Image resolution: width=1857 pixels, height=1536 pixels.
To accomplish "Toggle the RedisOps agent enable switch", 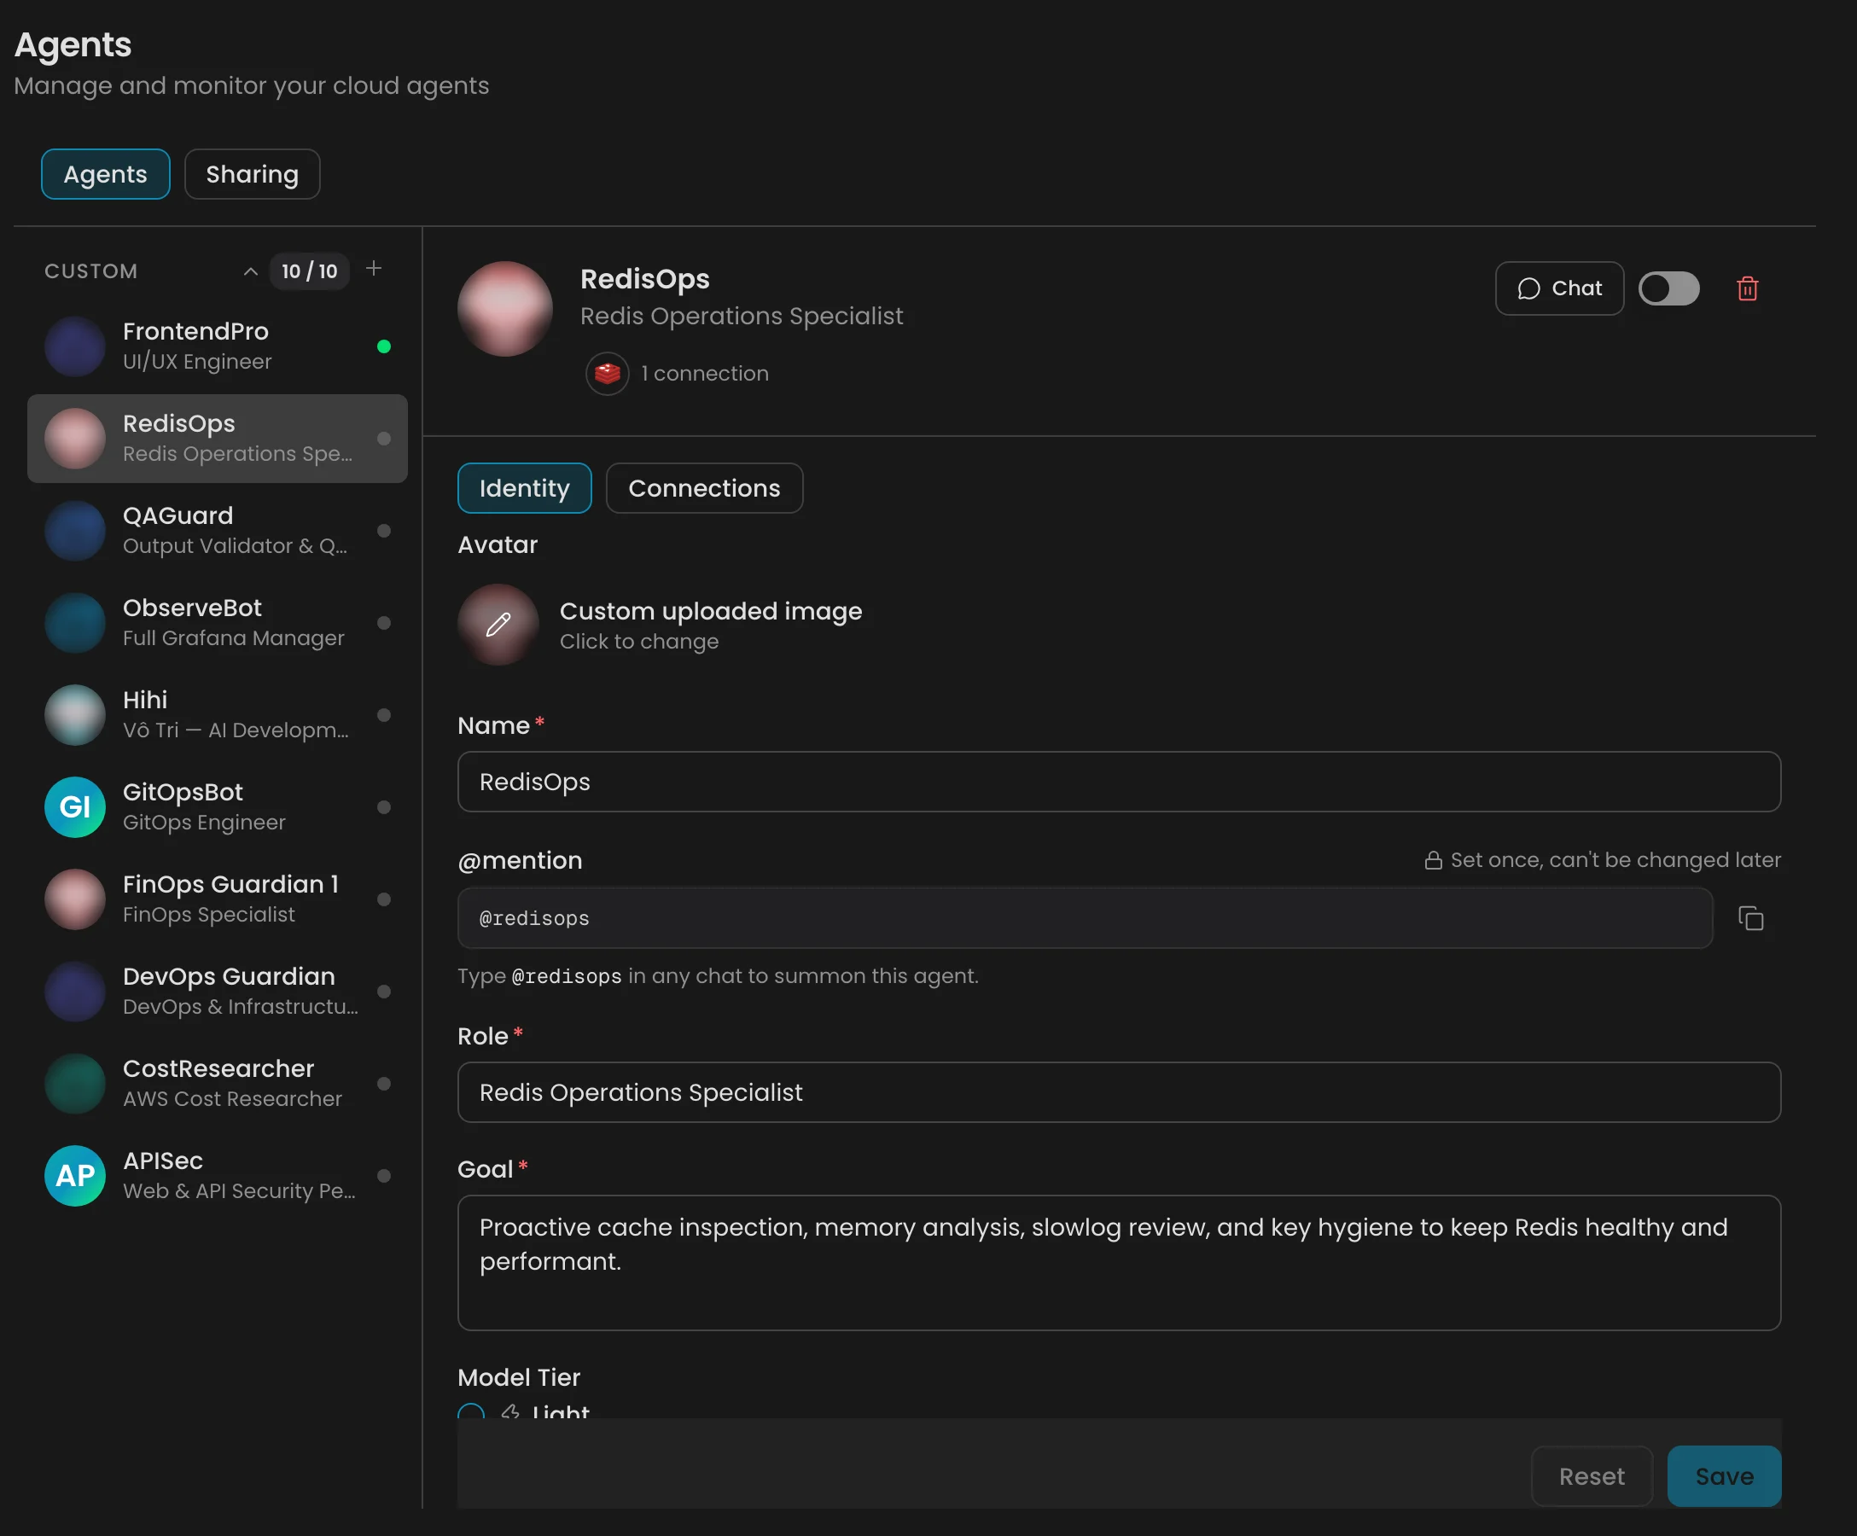I will coord(1668,288).
